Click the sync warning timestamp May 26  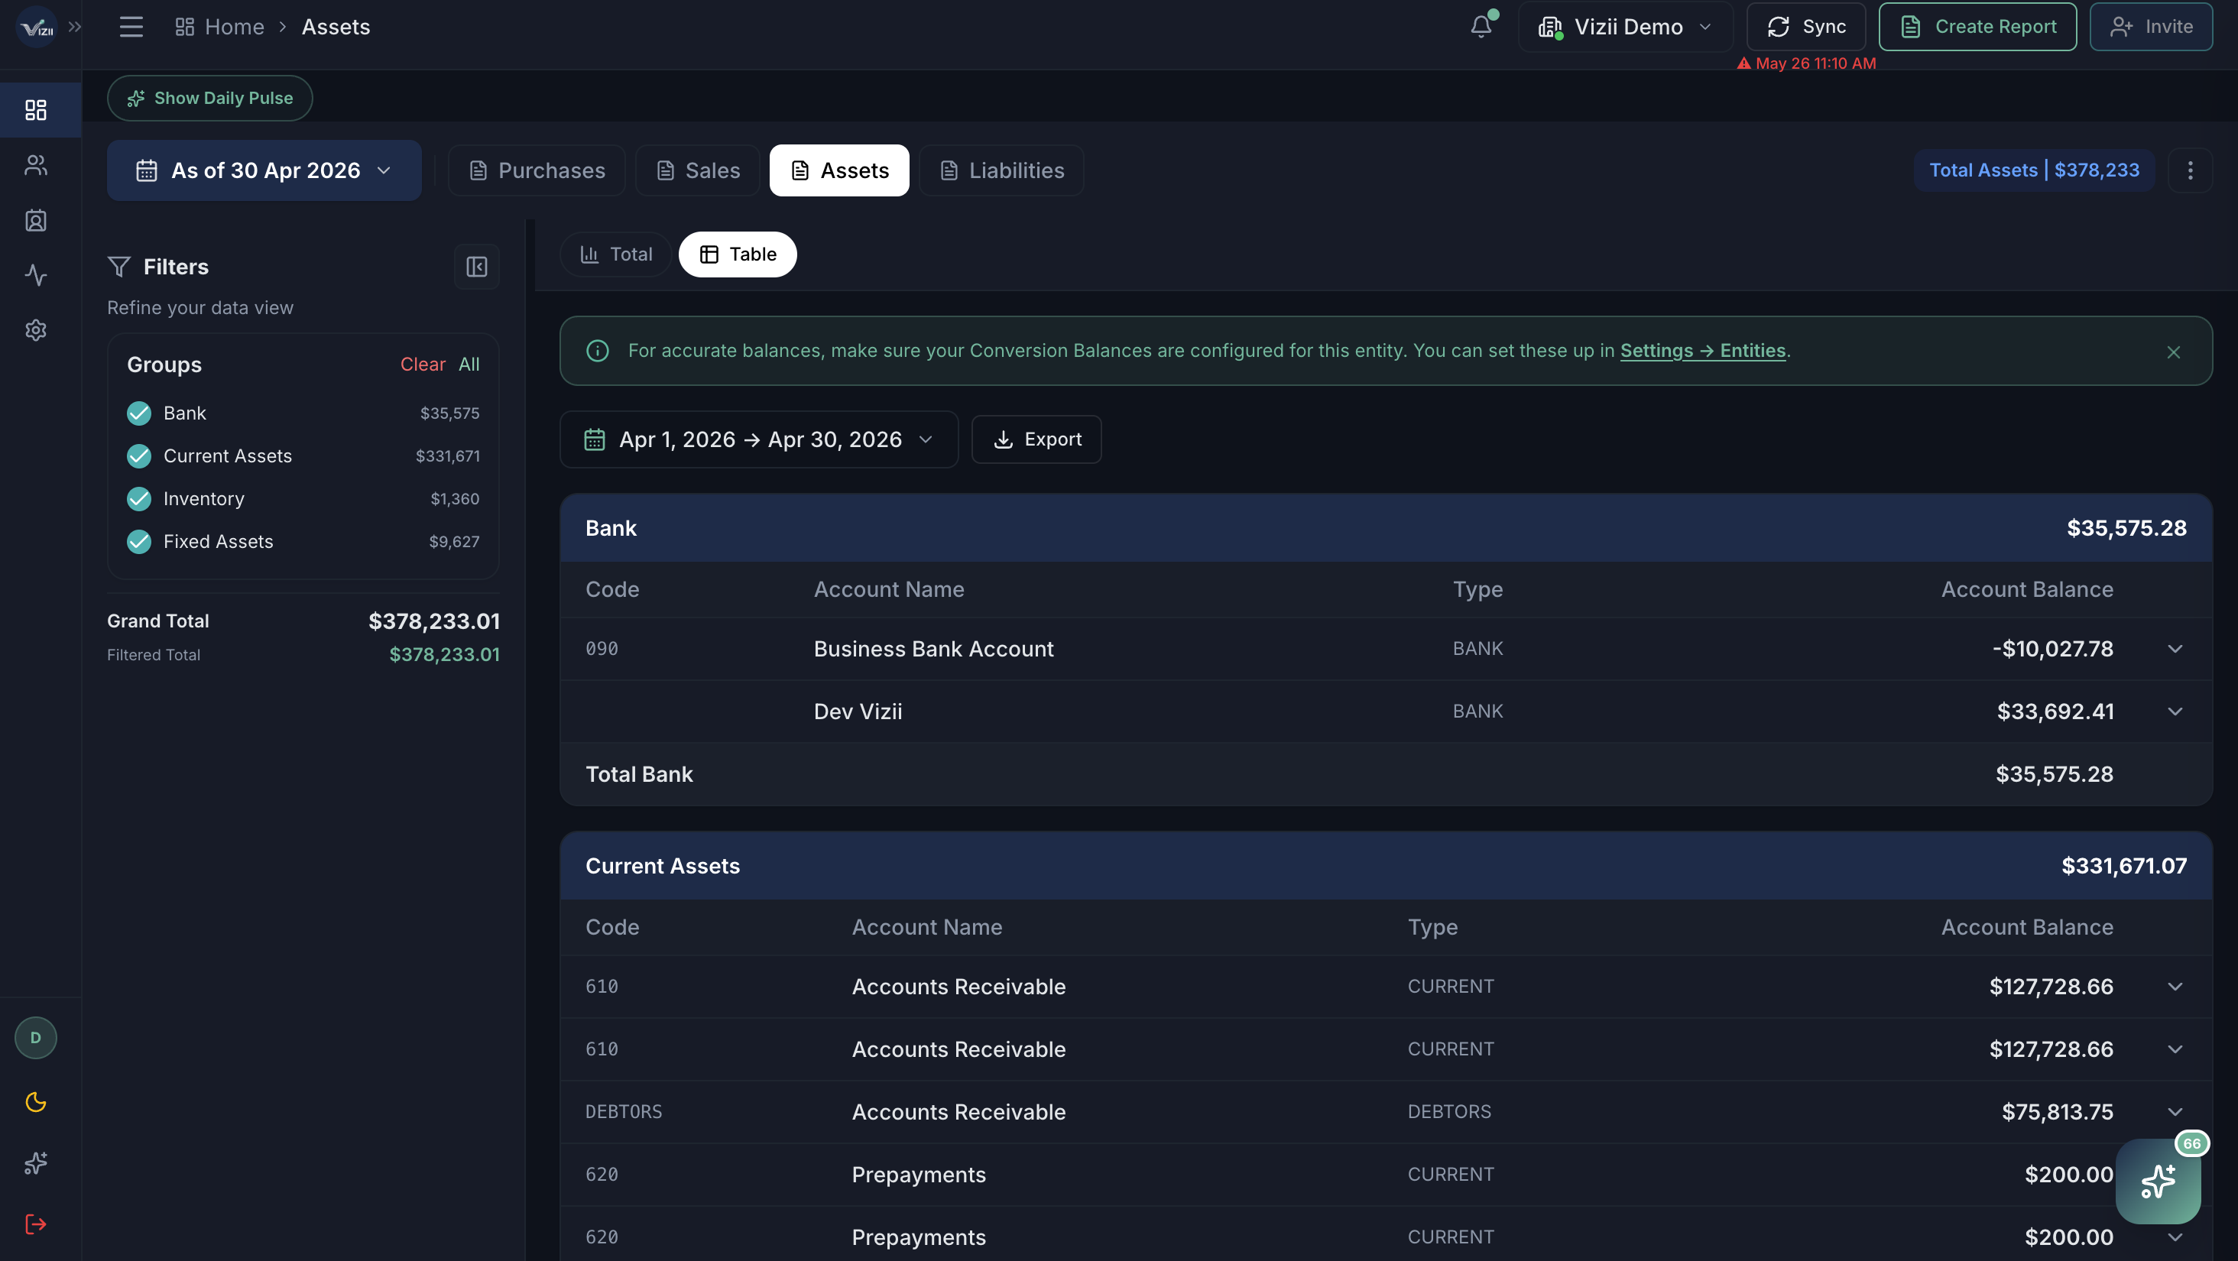[x=1806, y=63]
